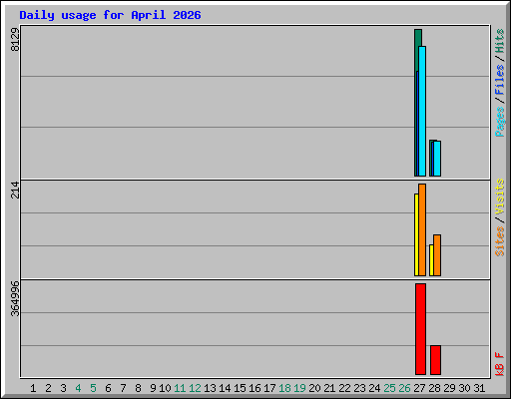Click green weekend day label '12'
The height and width of the screenshot is (399, 511).
(x=195, y=388)
